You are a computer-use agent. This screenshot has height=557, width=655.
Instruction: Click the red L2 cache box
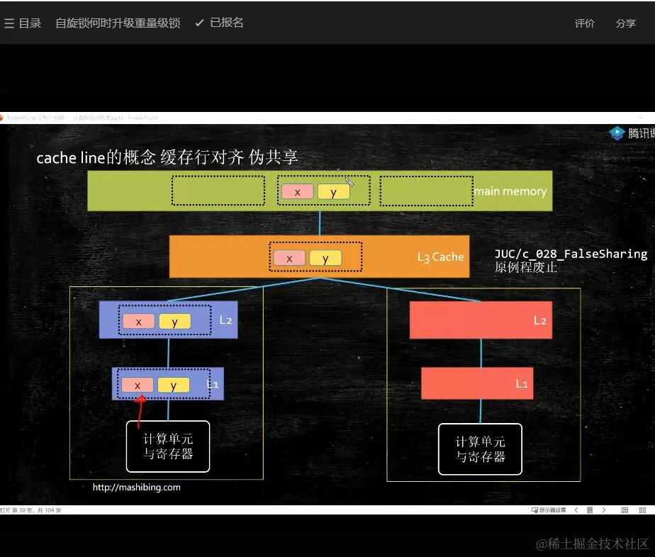coord(481,320)
